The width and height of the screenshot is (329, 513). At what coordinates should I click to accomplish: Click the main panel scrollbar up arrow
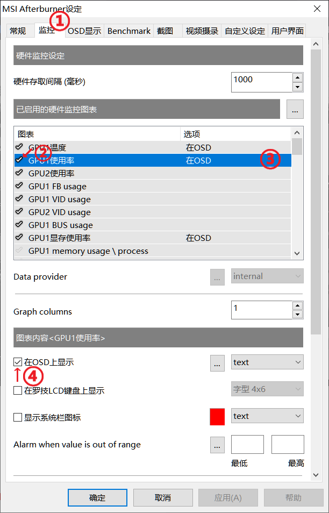point(316,44)
